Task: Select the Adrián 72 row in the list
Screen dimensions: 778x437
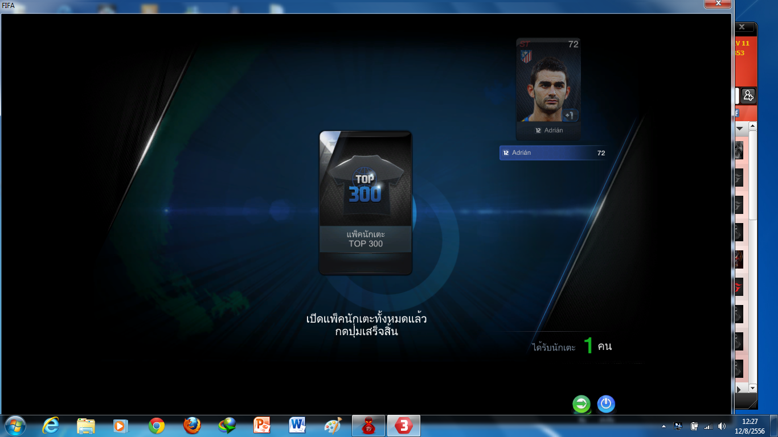Action: 553,153
